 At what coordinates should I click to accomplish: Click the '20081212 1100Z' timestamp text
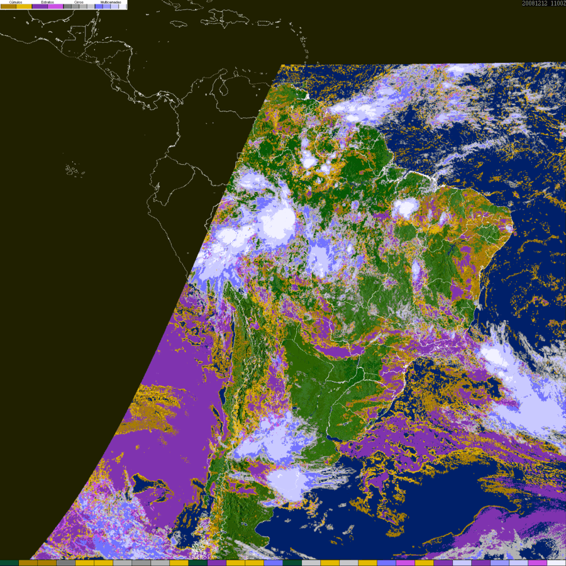[x=544, y=3]
